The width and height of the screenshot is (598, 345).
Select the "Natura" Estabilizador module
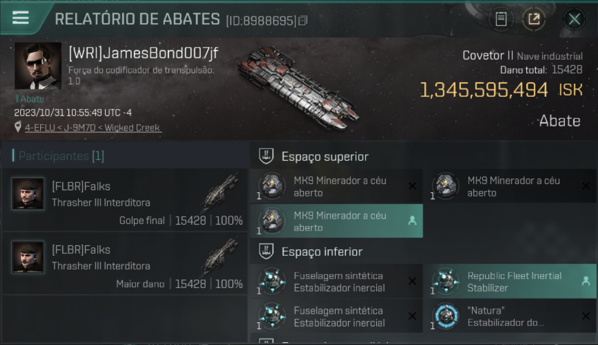click(510, 316)
